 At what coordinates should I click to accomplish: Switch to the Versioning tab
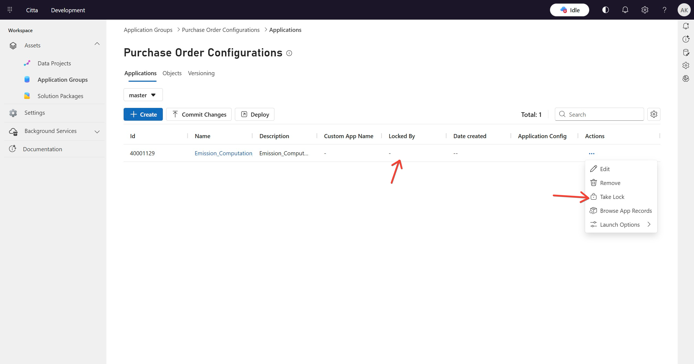click(201, 73)
